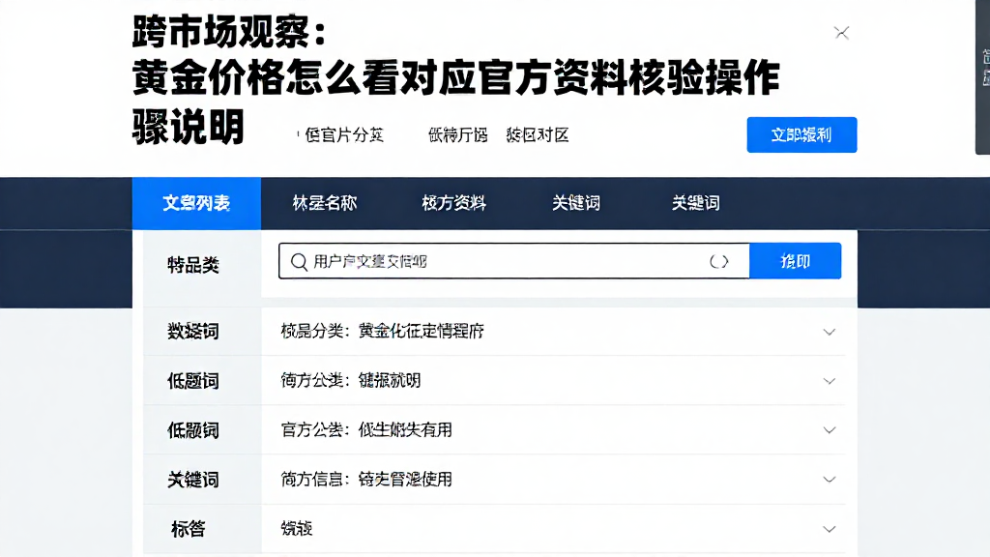Image resolution: width=990 pixels, height=557 pixels.
Task: Click the 标答 row label
Action: point(189,529)
